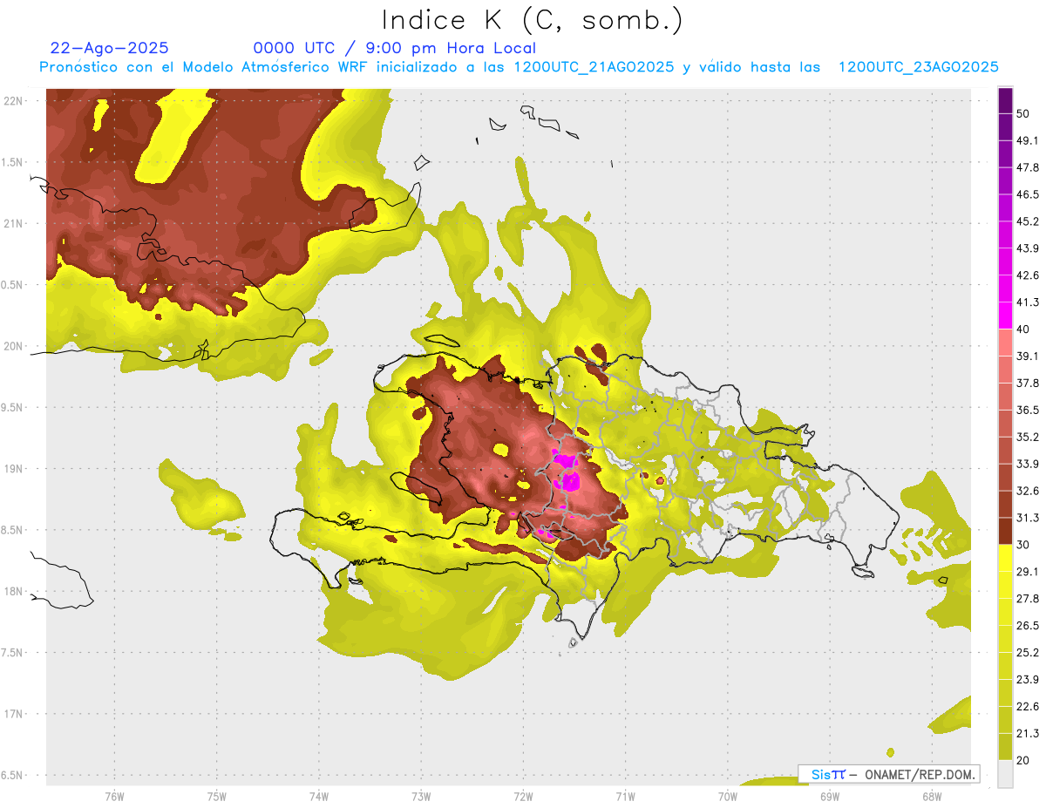This screenshot has height=808, width=1046.
Task: Click the legend value "39.1"
Action: (1027, 356)
